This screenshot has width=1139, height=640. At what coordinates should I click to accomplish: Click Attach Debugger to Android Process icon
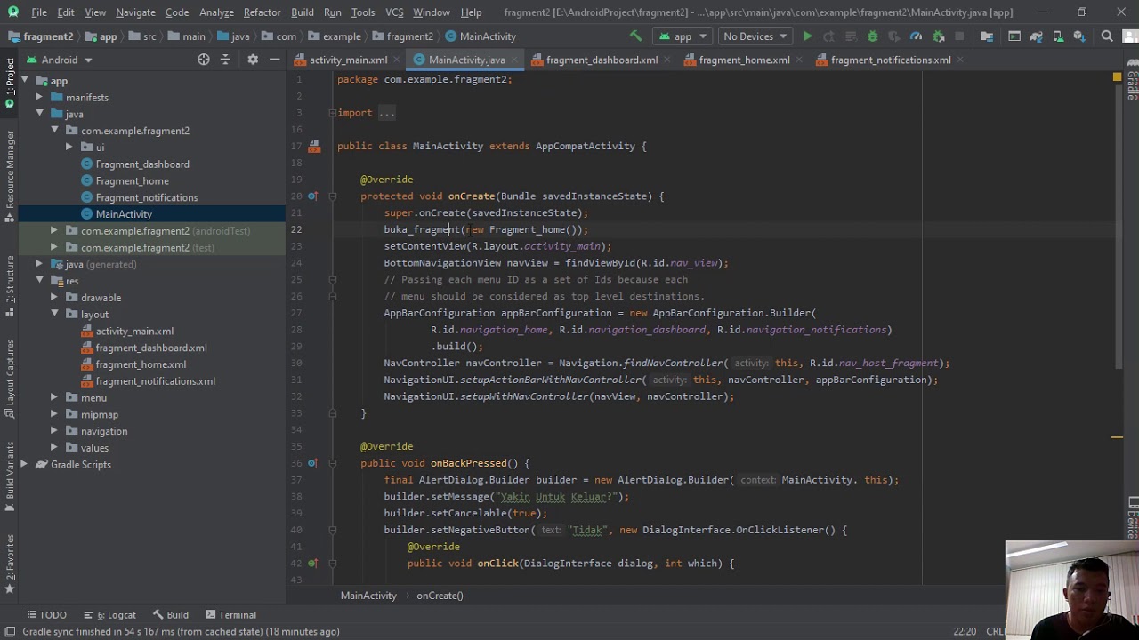(x=938, y=36)
